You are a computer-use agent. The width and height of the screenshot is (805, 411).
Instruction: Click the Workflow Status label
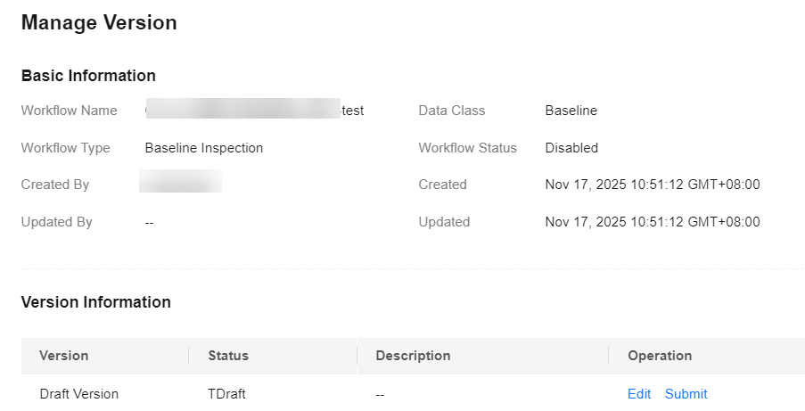tap(468, 148)
